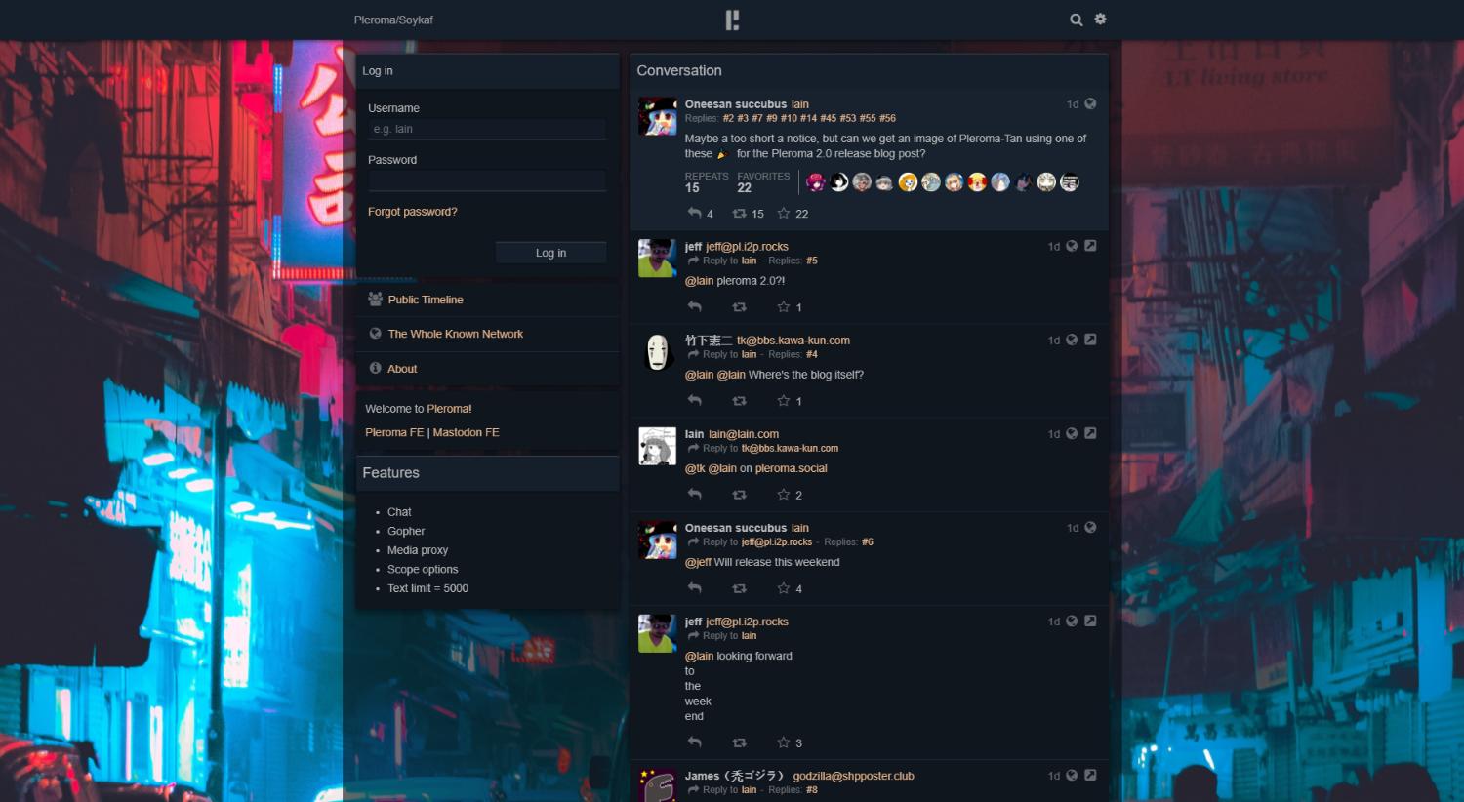Jump to reply #4 under the tk post

(812, 354)
